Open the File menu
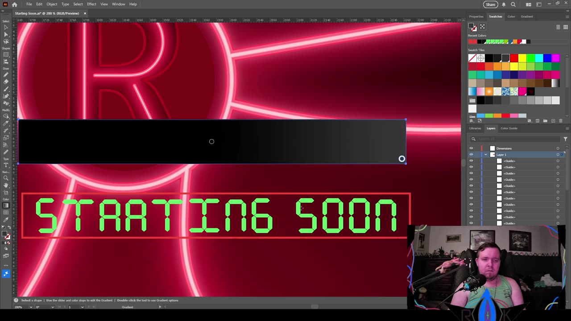 (29, 4)
